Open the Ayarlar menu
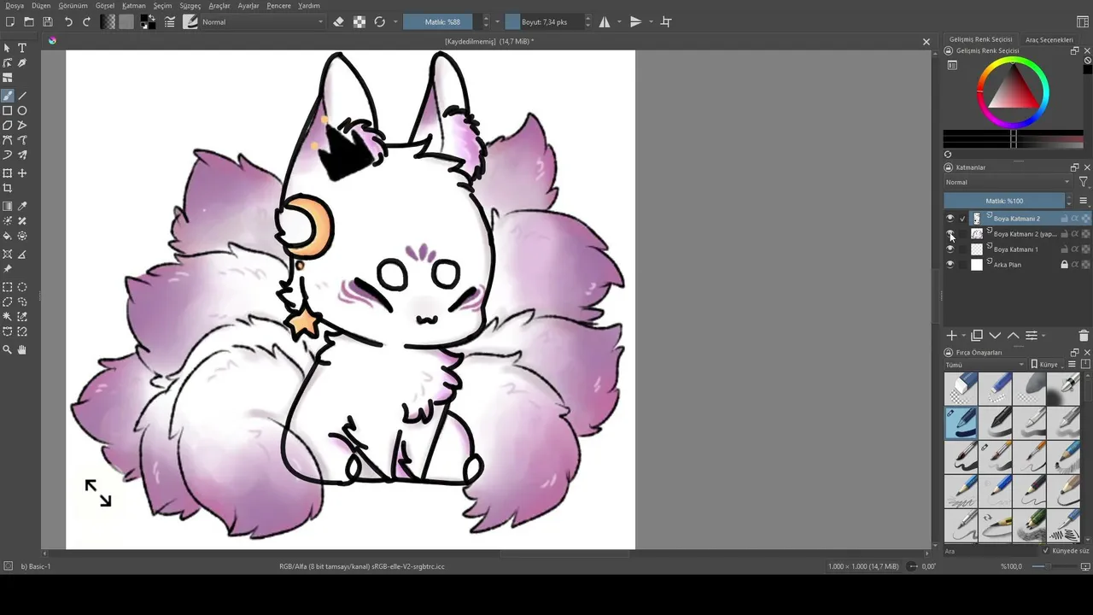Viewport: 1093px width, 615px height. (x=248, y=6)
